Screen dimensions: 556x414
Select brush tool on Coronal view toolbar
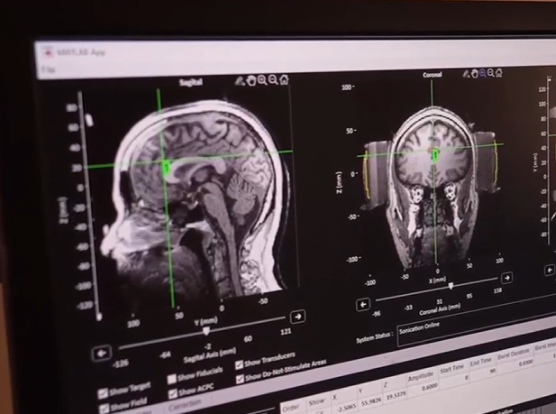466,74
